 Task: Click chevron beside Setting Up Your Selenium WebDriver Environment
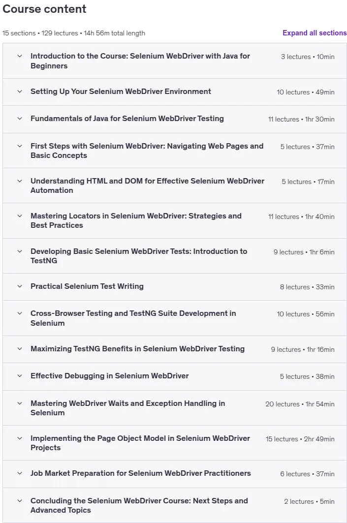20,92
